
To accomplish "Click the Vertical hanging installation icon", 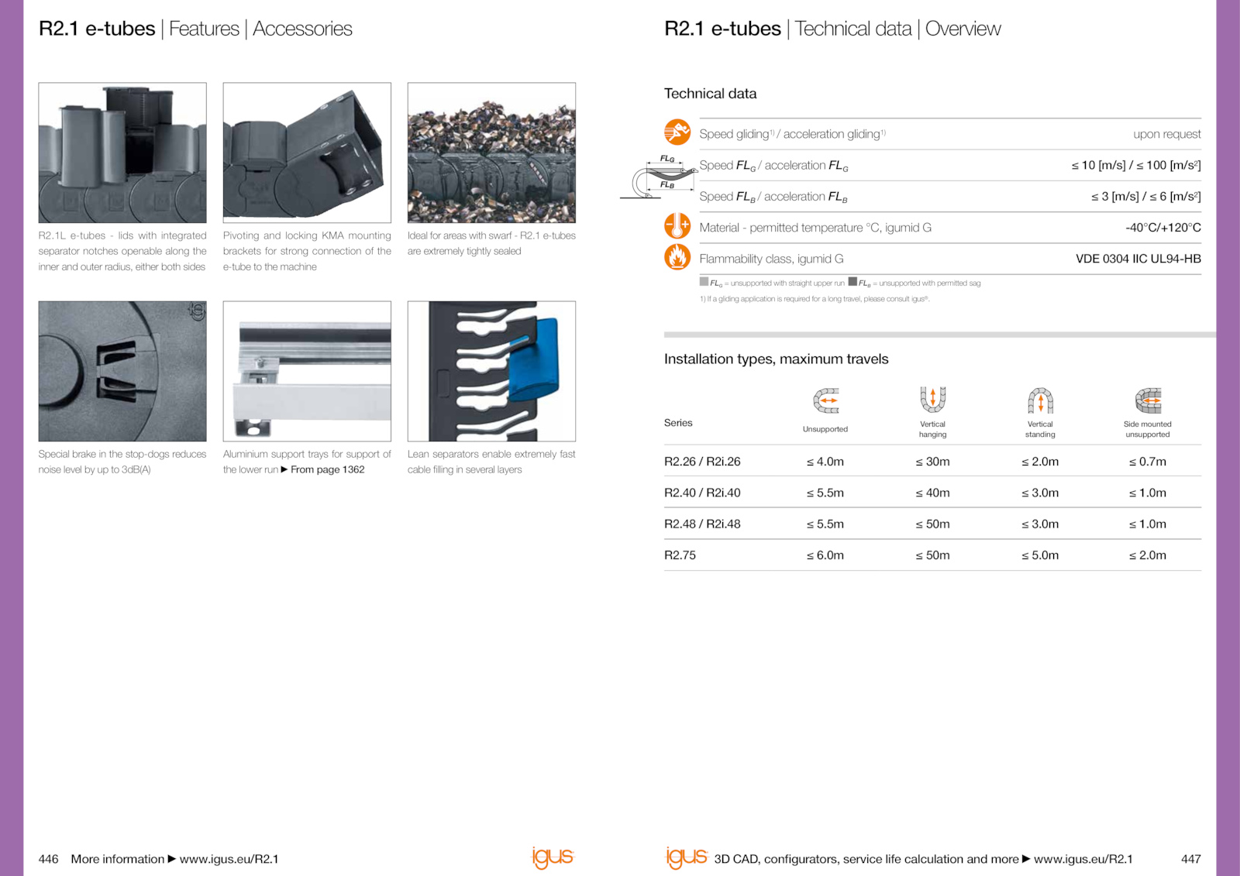I will pyautogui.click(x=933, y=400).
